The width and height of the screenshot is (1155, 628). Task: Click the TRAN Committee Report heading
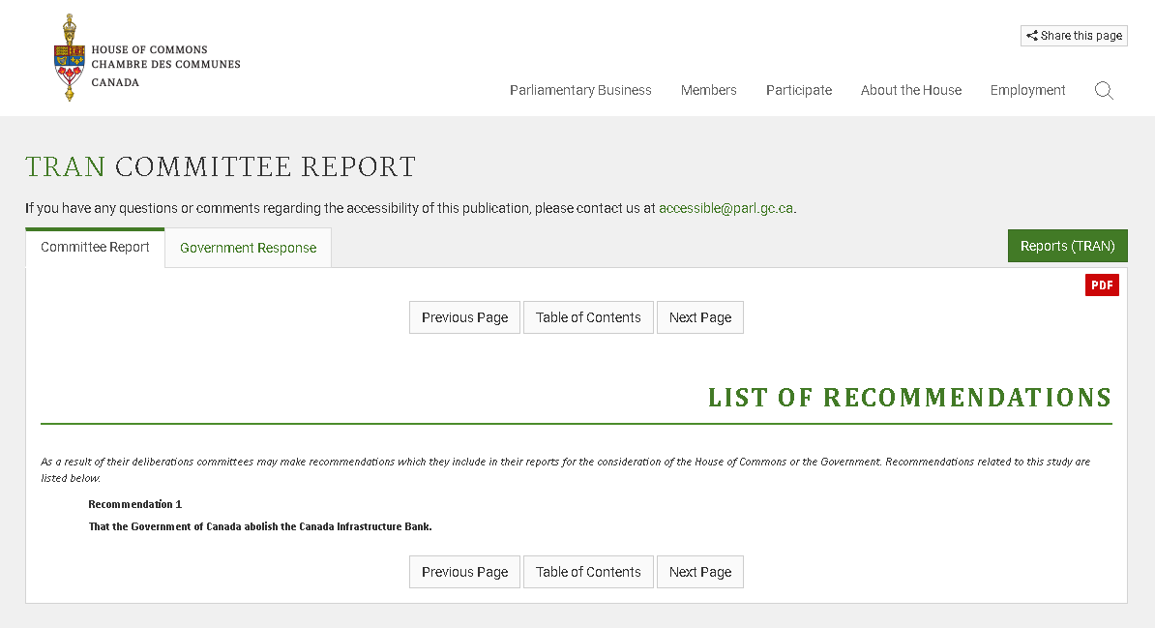[221, 166]
